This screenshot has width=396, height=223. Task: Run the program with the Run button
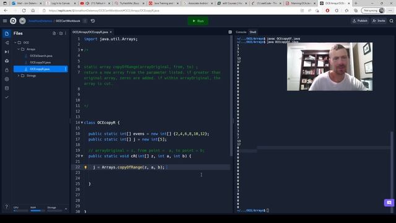(198, 21)
